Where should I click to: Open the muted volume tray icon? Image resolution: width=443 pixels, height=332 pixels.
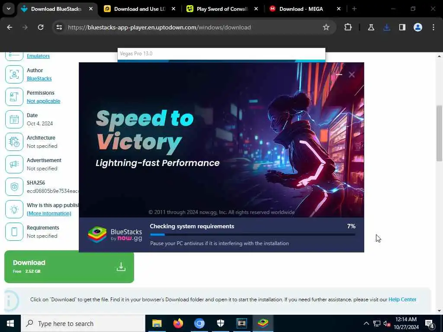point(387,323)
